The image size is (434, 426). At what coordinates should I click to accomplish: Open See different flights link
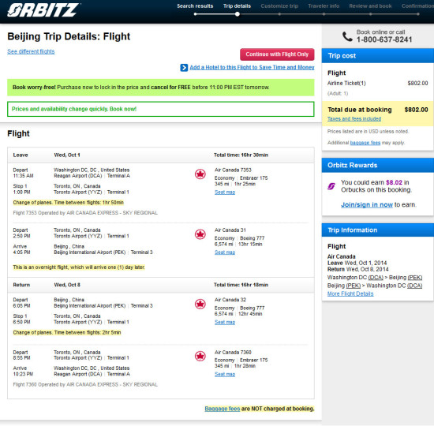pos(31,51)
